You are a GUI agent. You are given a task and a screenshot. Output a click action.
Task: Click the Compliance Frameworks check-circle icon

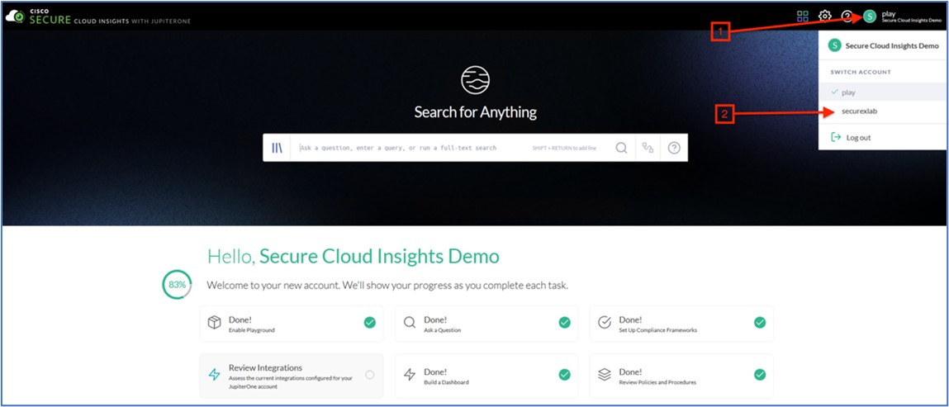click(x=605, y=322)
